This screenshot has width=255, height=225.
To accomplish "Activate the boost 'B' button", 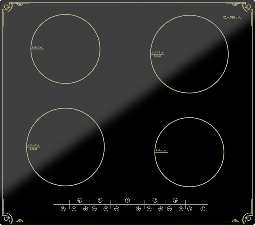I will click(190, 209).
